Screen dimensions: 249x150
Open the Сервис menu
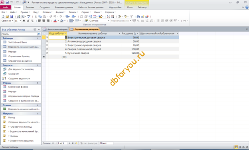click(86, 12)
